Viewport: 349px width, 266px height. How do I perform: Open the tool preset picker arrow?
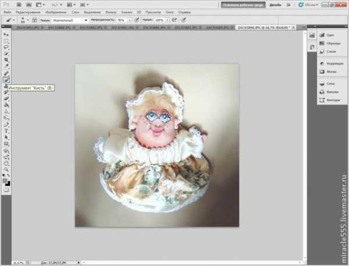(x=14, y=20)
